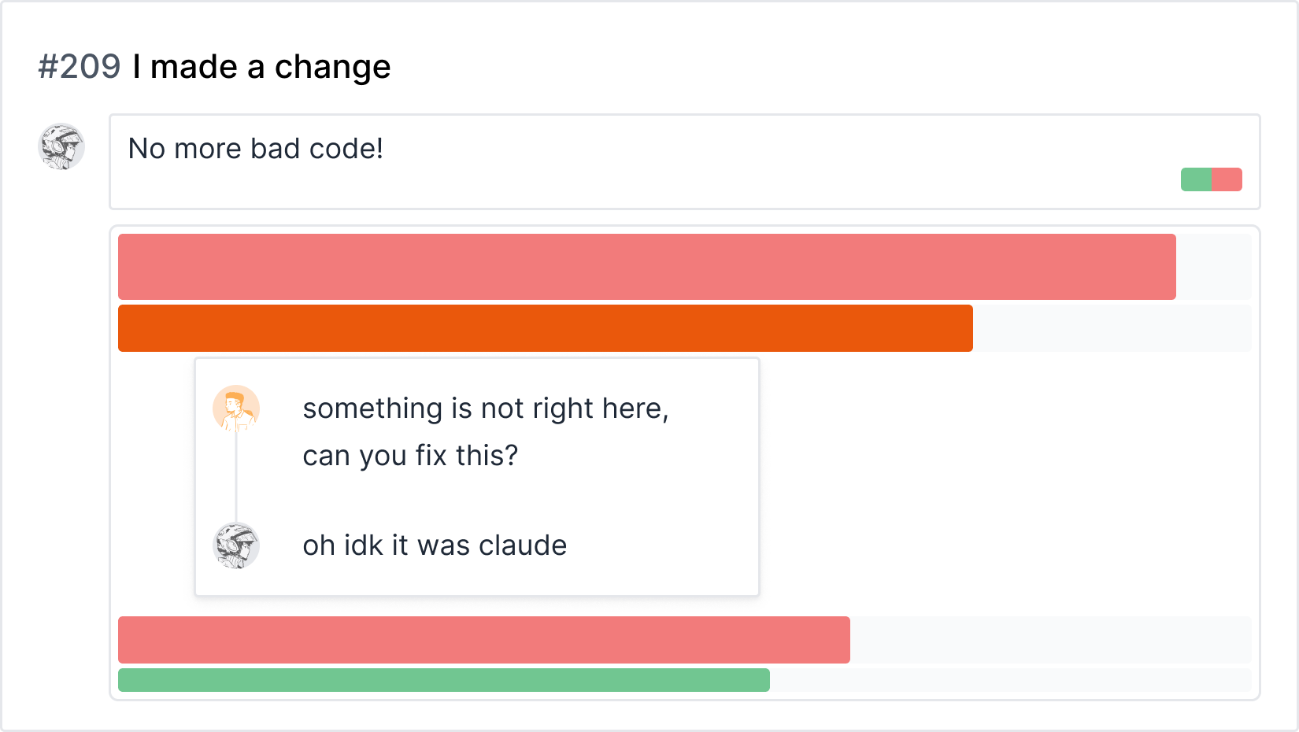This screenshot has height=732, width=1299.
Task: Click the green additions segment of diff indicator
Action: coord(1196,179)
